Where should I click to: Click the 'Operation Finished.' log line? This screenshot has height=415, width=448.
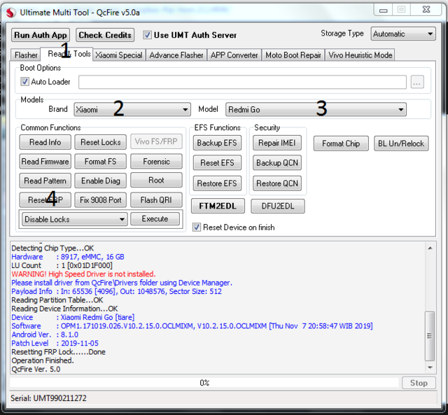click(x=43, y=360)
